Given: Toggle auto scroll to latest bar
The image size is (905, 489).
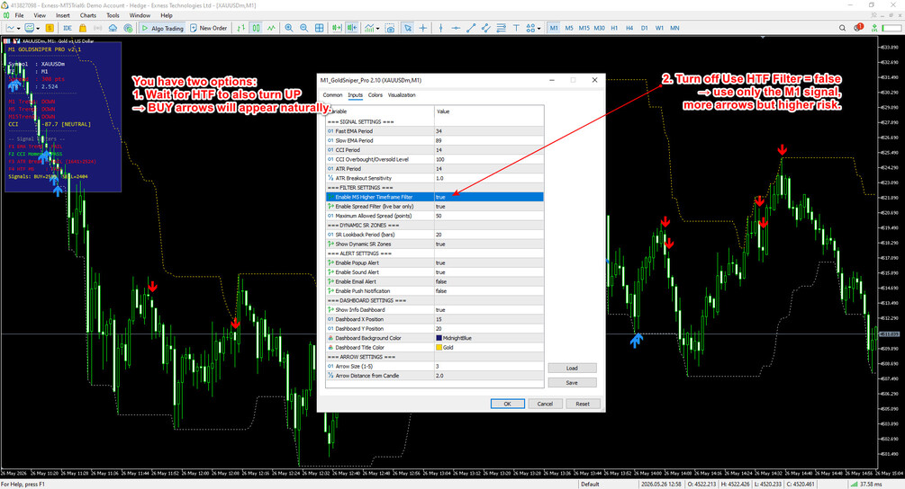Looking at the screenshot, I should pos(337,28).
